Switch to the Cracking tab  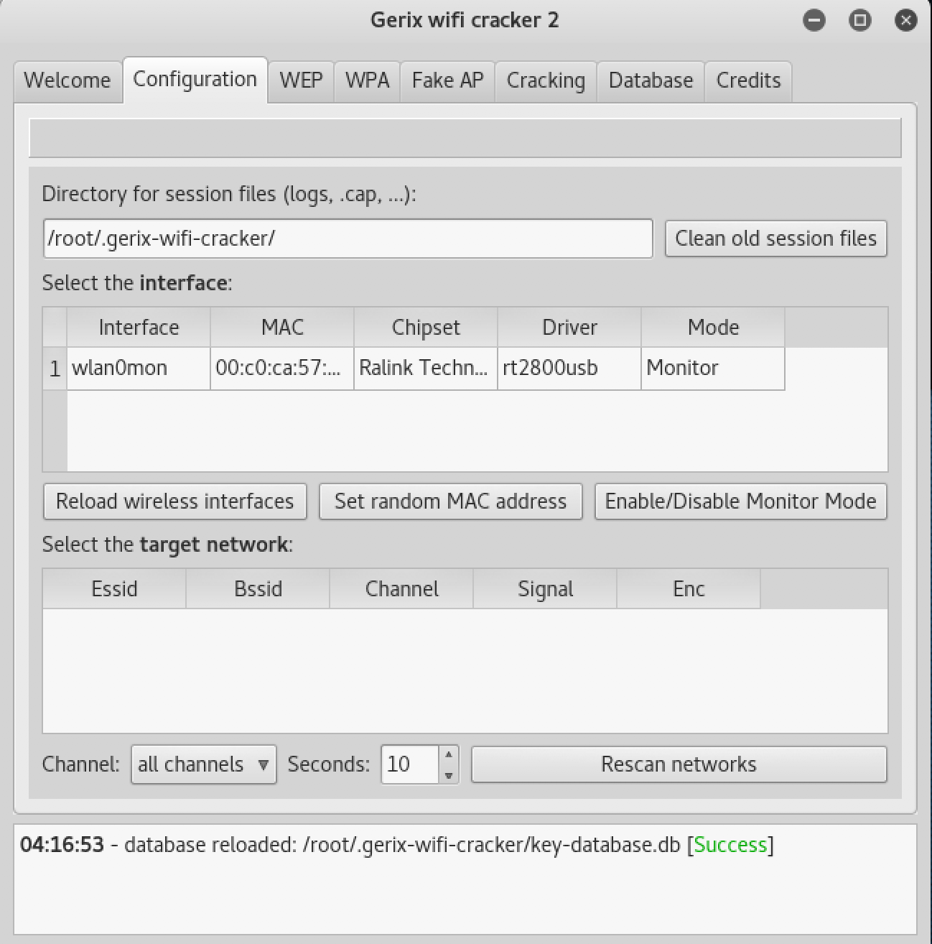[545, 80]
